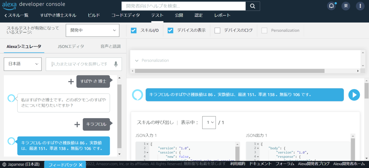Click the キラフロル utterance bubble
The image size is (369, 168).
click(96, 125)
